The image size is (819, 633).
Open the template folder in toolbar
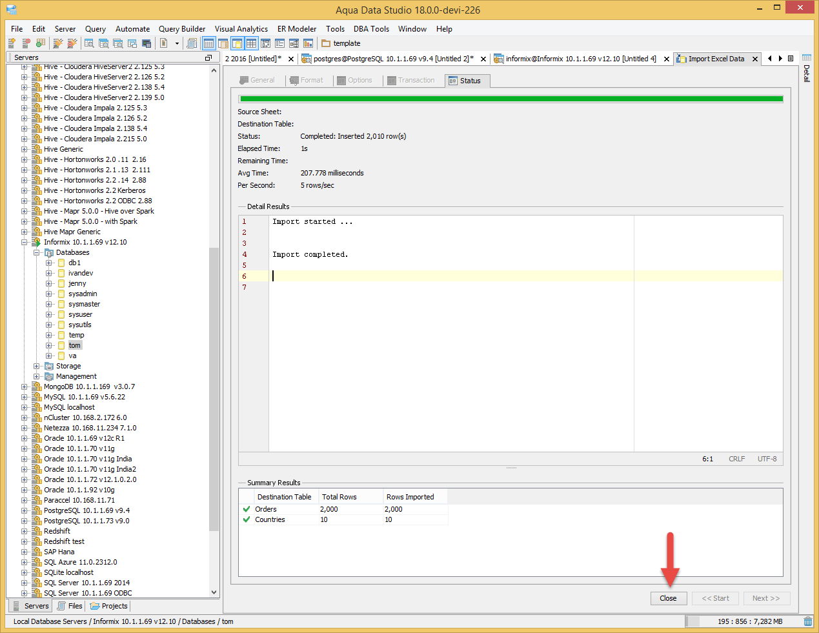(x=341, y=43)
